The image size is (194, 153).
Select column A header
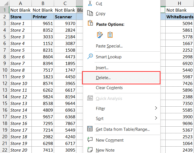point(20,3)
